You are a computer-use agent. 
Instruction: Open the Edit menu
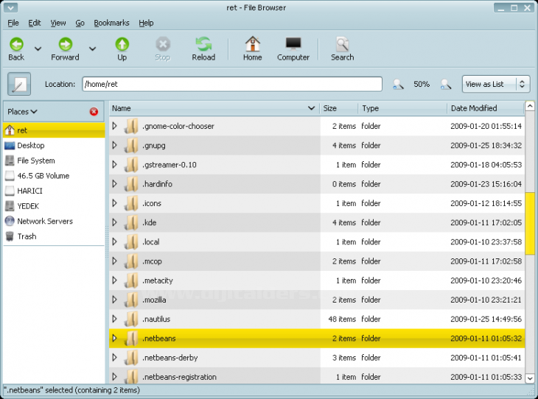click(x=35, y=23)
